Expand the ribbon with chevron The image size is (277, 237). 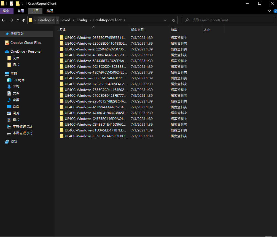269,11
